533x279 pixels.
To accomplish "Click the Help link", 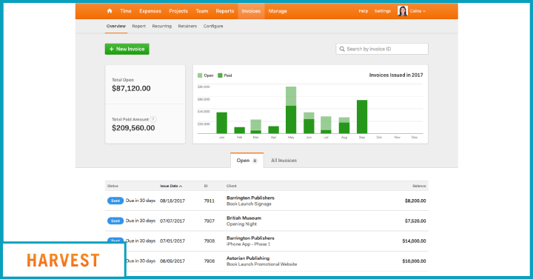I will [x=363, y=11].
